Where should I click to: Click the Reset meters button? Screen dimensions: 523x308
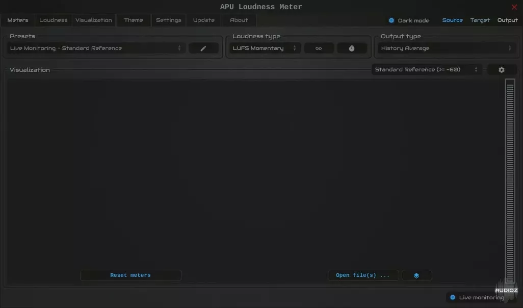(x=130, y=275)
